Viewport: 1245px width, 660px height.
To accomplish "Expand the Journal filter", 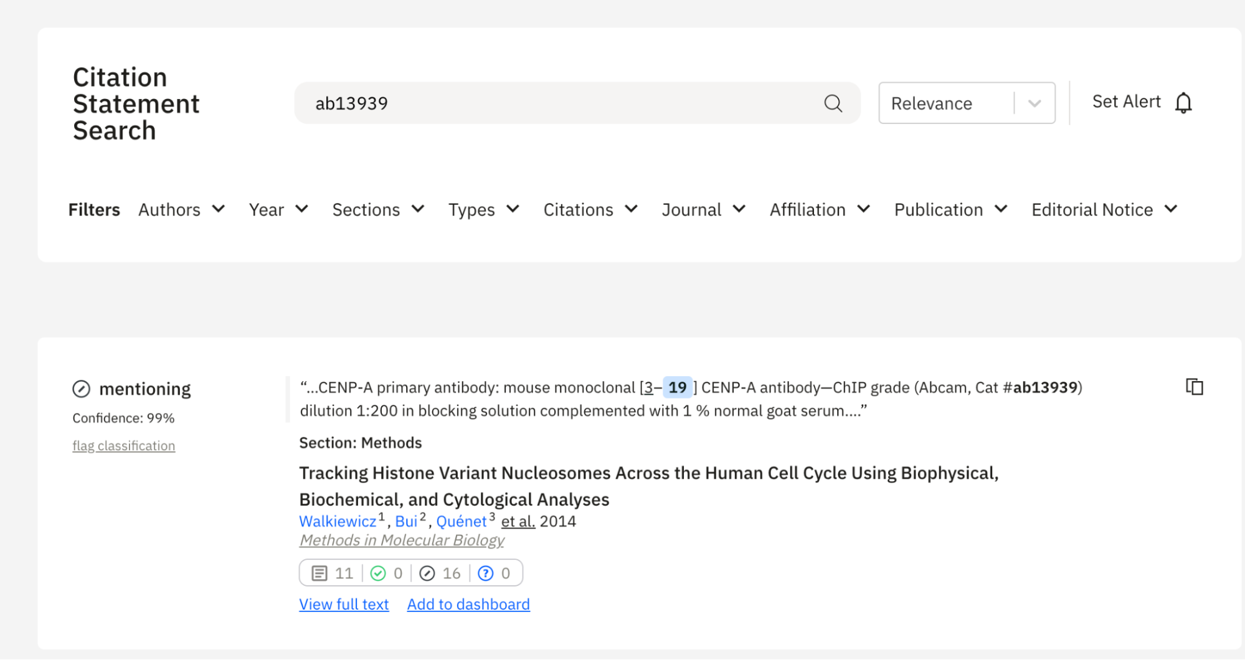I will pyautogui.click(x=703, y=210).
